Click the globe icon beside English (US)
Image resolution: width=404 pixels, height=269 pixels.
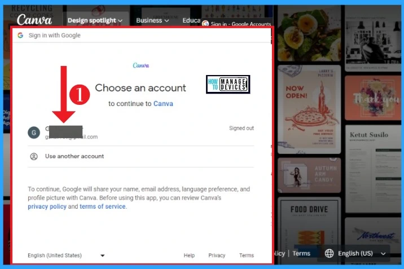pyautogui.click(x=329, y=253)
